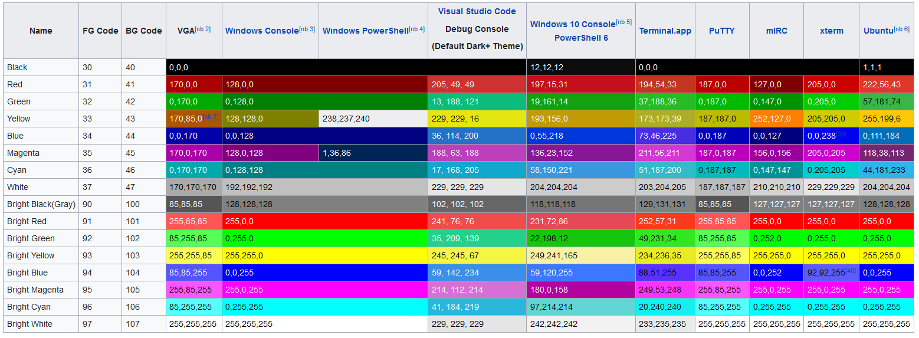This screenshot has width=919, height=338.
Task: Click FG code 94 cell
Action: [x=100, y=273]
